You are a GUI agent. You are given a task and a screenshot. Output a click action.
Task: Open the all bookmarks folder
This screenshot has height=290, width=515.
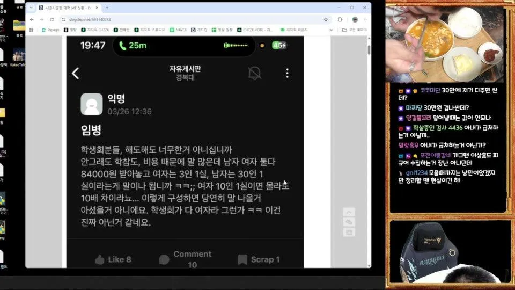354,30
